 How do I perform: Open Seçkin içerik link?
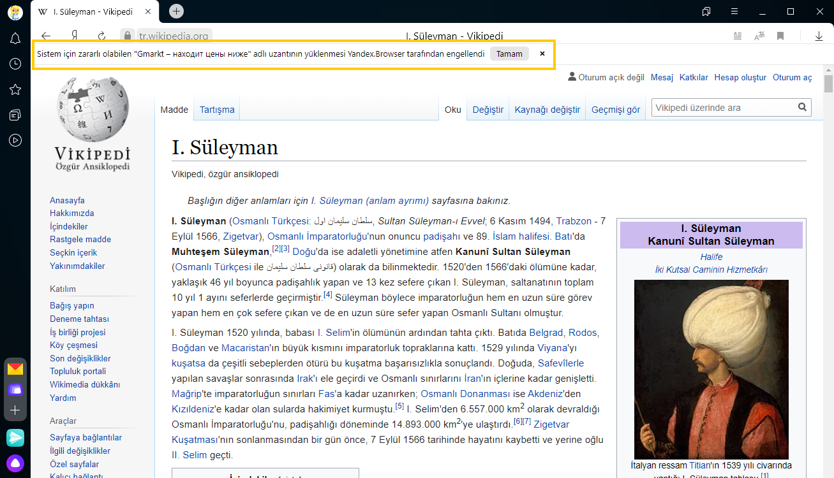point(73,252)
